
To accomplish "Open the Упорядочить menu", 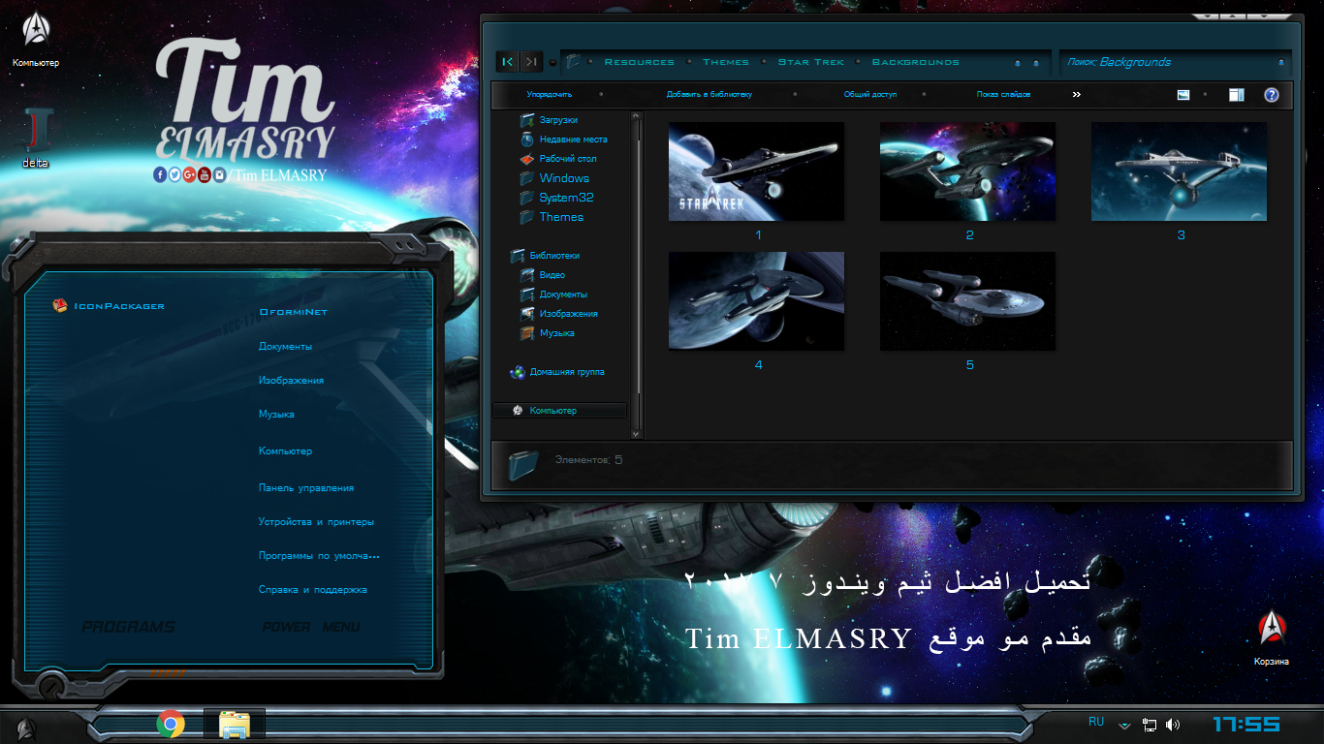I will (550, 95).
